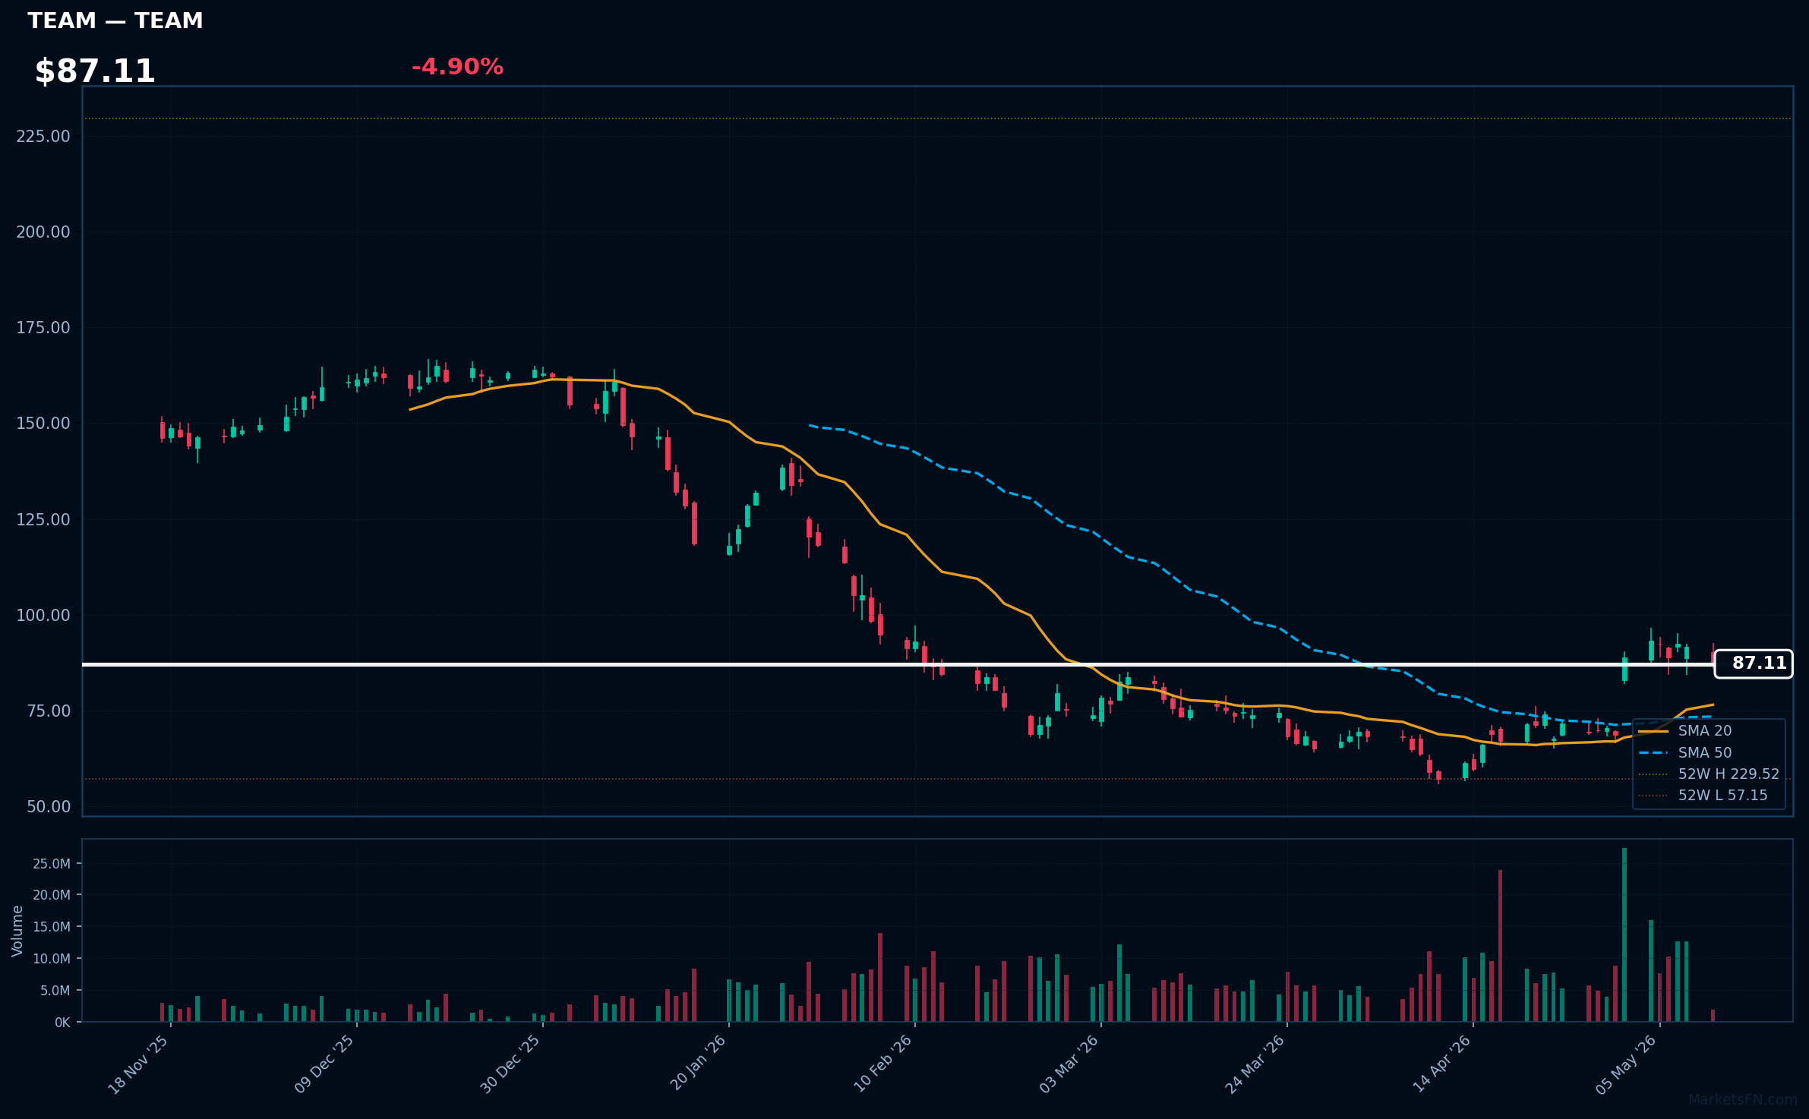Select the "175.00" price axis label
Image resolution: width=1809 pixels, height=1119 pixels.
43,327
